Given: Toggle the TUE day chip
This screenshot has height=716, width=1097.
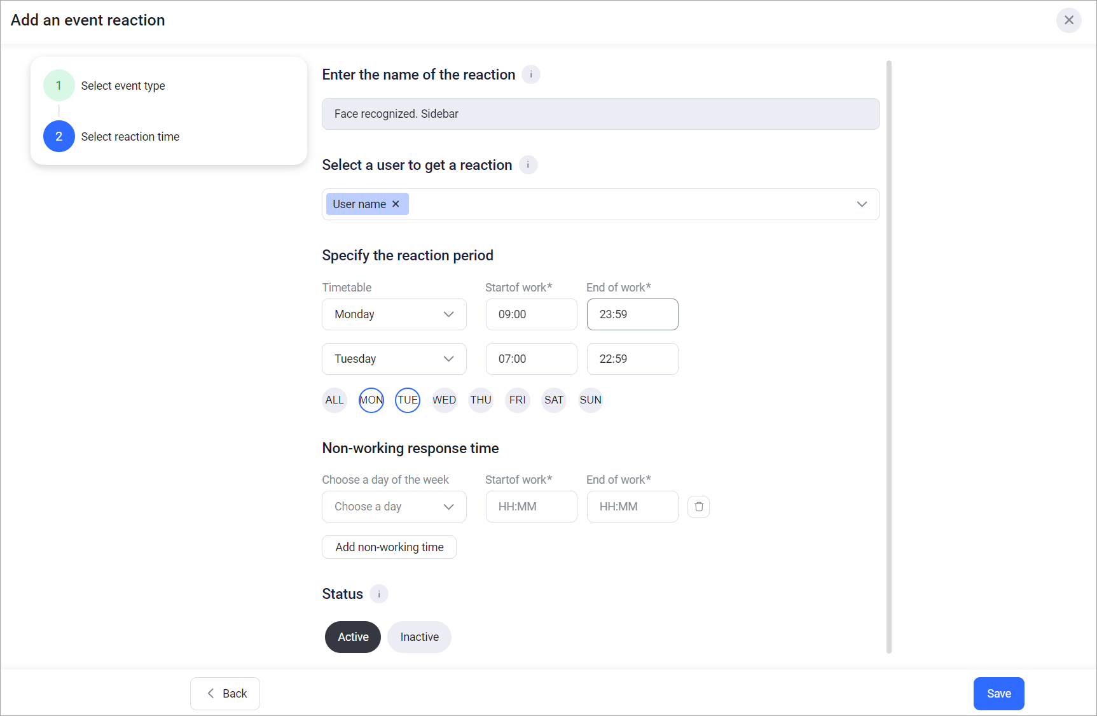Looking at the screenshot, I should pyautogui.click(x=408, y=400).
